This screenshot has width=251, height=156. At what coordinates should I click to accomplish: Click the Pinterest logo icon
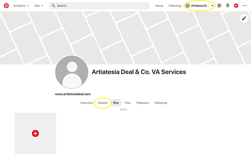[x=6, y=6]
